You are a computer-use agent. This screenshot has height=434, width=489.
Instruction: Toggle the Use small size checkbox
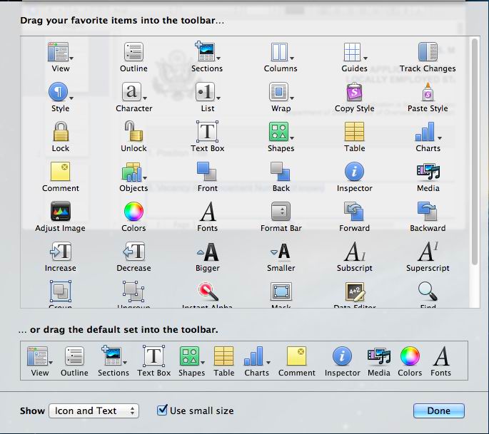162,410
